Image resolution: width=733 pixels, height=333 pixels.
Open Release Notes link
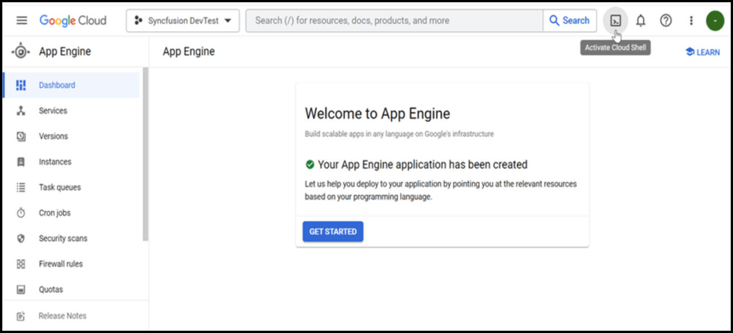(62, 316)
